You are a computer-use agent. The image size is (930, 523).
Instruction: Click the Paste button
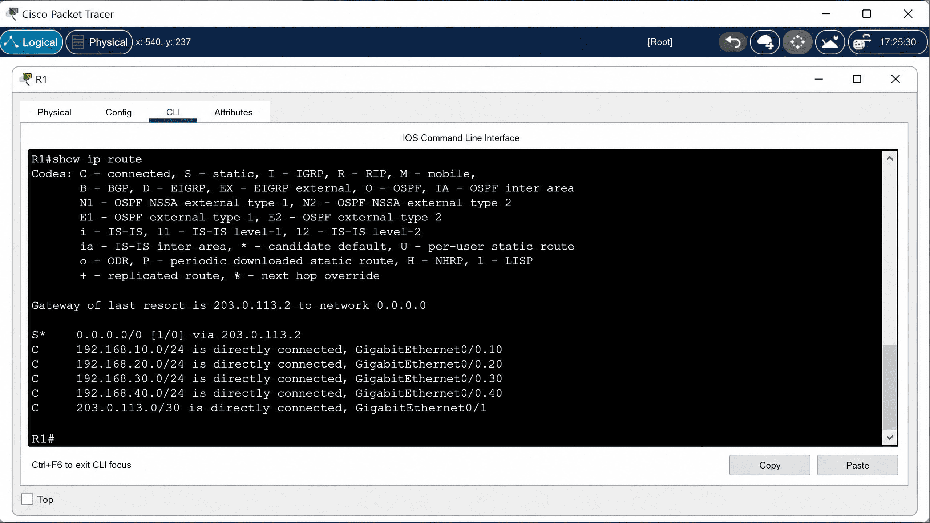857,465
